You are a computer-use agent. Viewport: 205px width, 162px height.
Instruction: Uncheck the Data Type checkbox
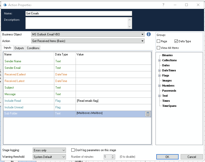tap(176, 41)
